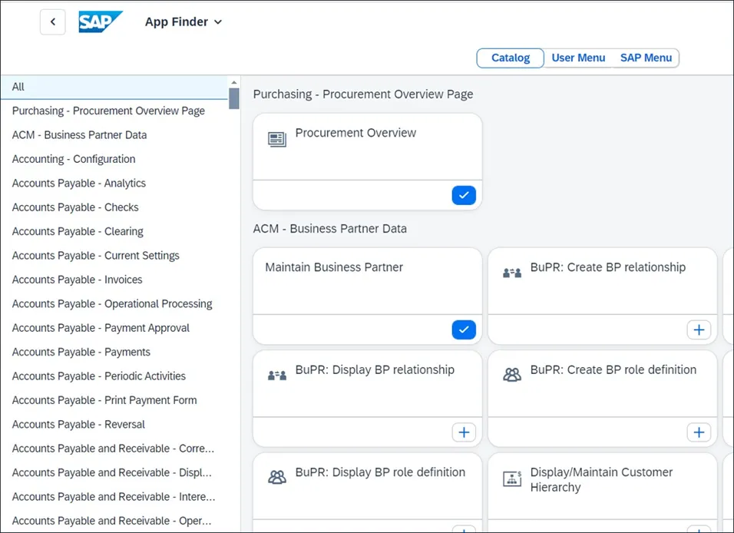This screenshot has width=734, height=533.
Task: Click the Display BP role definition group icon
Action: point(277,477)
